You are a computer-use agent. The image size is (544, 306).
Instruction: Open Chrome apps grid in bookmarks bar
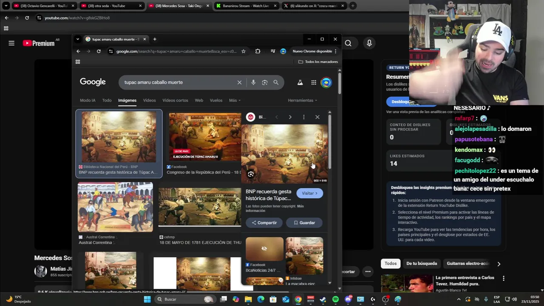coord(78,62)
